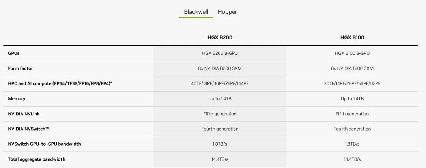Select the 8x NVIDIA B200 SXM cell
Image resolution: width=426 pixels, height=168 pixels.
point(220,68)
